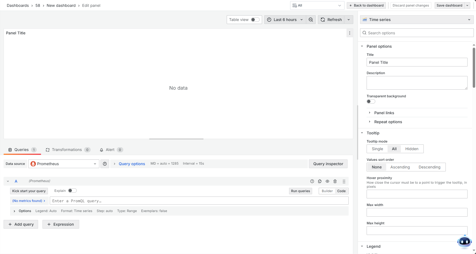Image resolution: width=476 pixels, height=254 pixels.
Task: Expand the Panel links section
Action: coord(384,113)
